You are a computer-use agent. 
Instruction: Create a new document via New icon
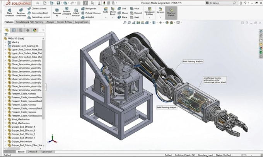(x=45, y=3)
